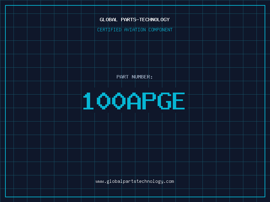
Task: Select the 100APGE part number
Action: [x=134, y=101]
